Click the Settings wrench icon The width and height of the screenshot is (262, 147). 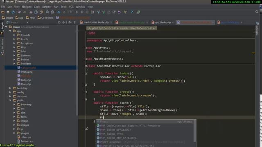126,12
